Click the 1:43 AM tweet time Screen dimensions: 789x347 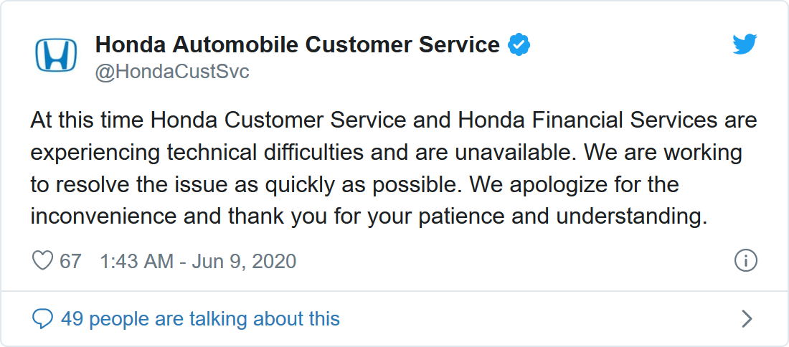click(x=136, y=260)
